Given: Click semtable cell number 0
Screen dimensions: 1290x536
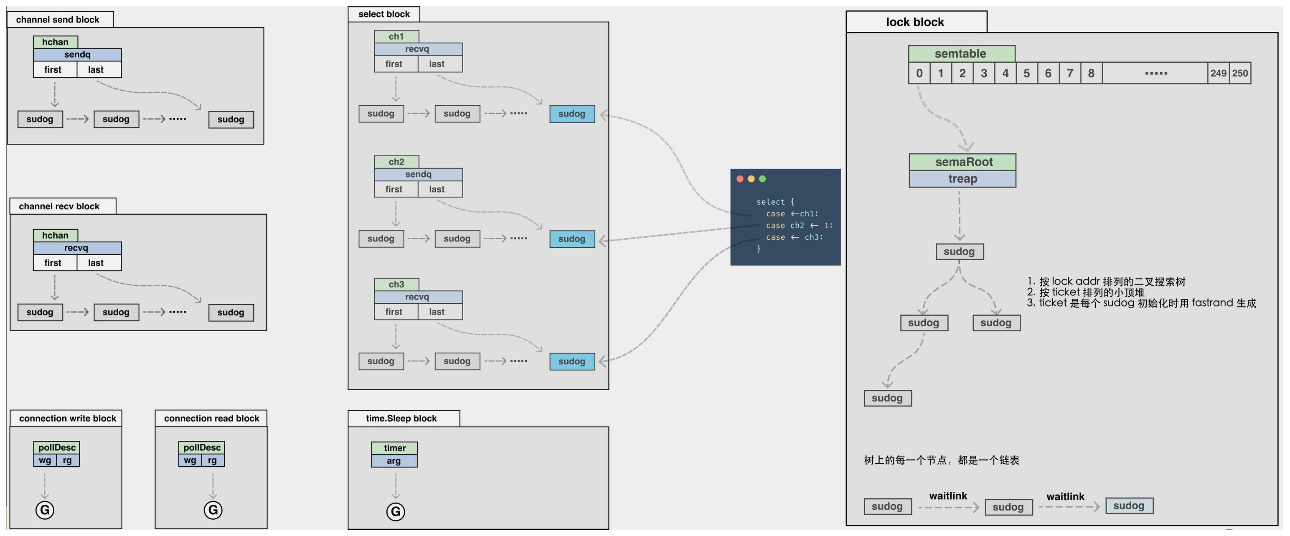Looking at the screenshot, I should (919, 73).
